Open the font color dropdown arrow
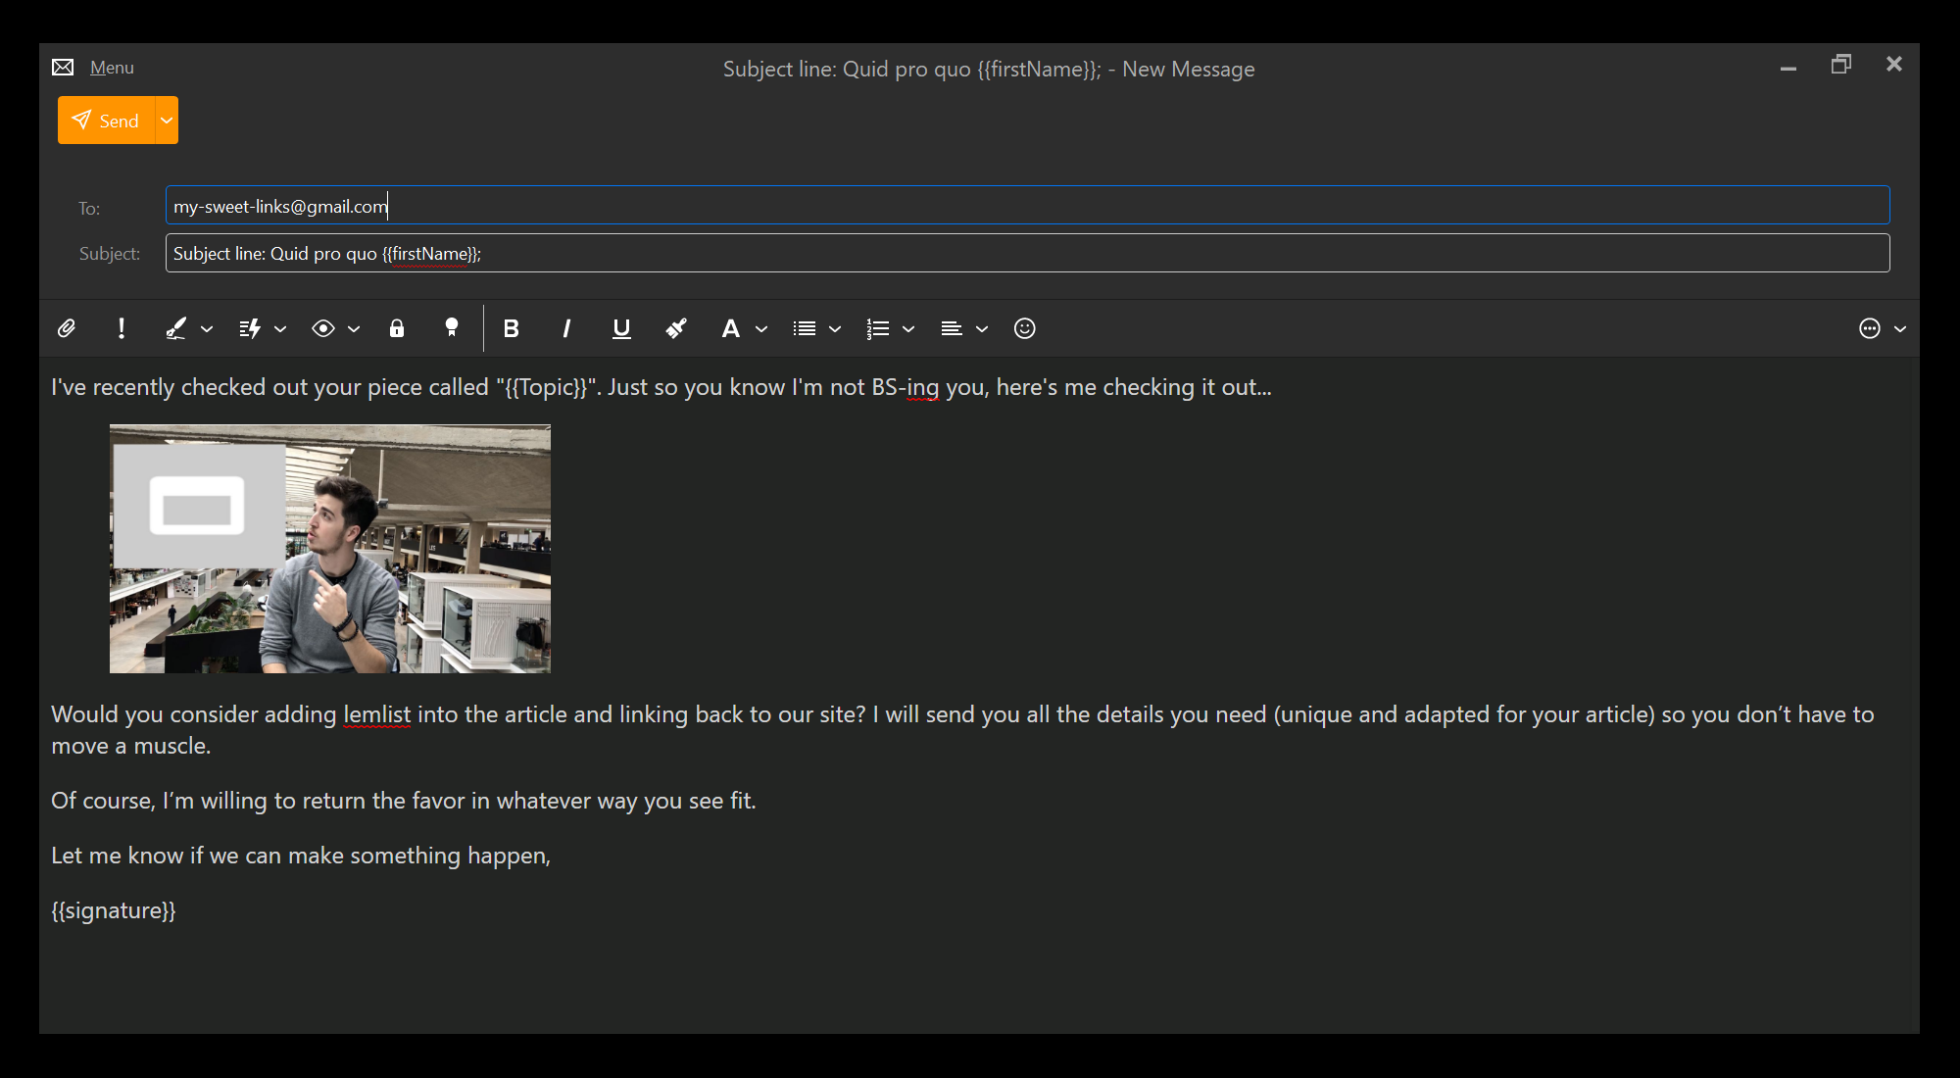Viewport: 1960px width, 1078px height. 761,329
